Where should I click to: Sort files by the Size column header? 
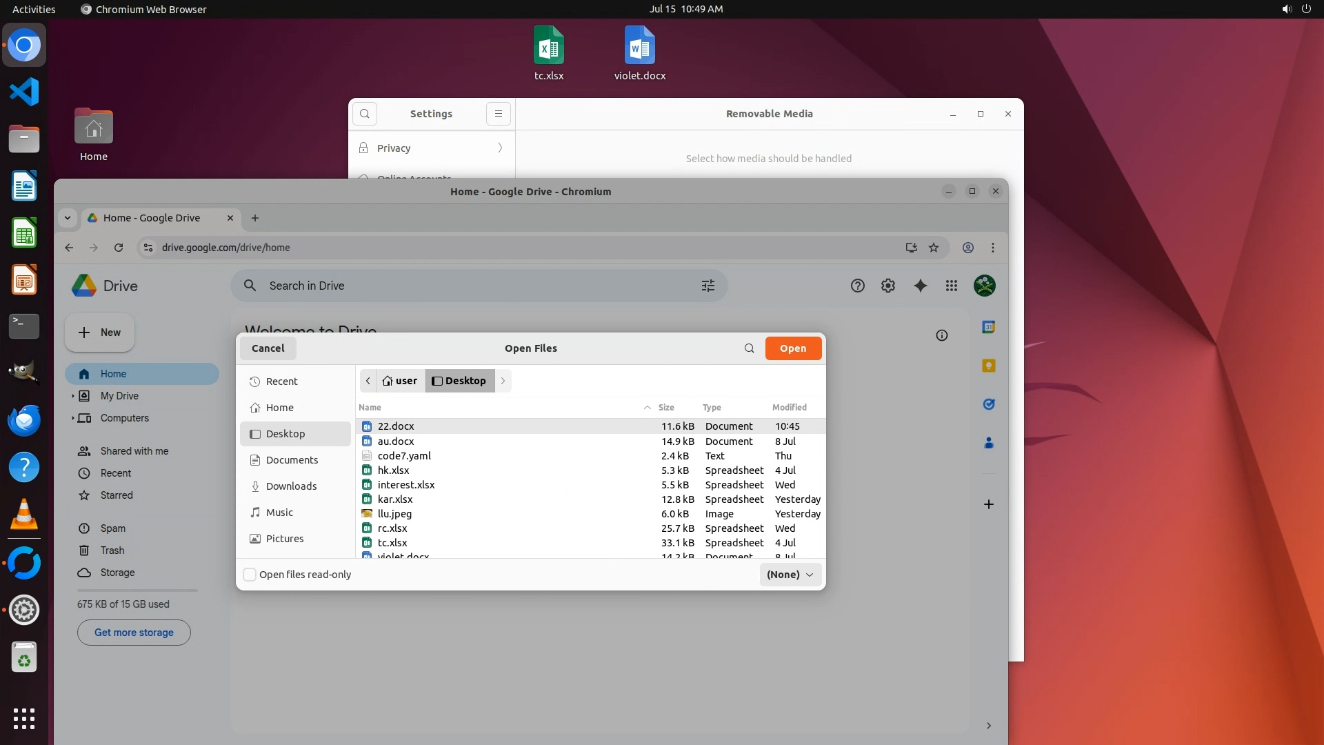coord(665,408)
